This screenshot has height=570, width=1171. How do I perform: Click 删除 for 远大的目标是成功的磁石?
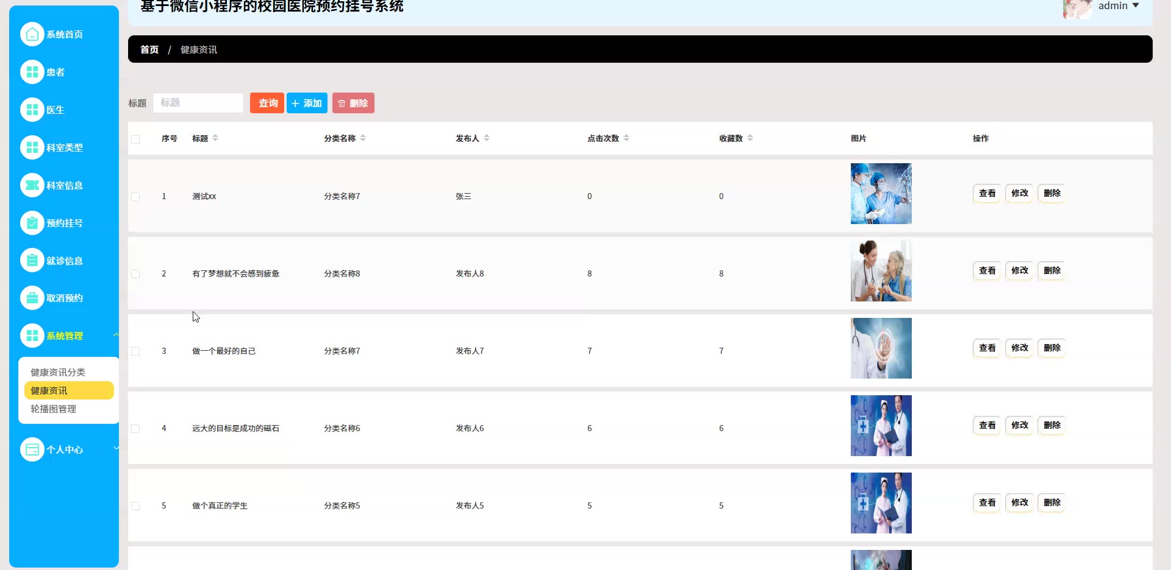click(1051, 425)
